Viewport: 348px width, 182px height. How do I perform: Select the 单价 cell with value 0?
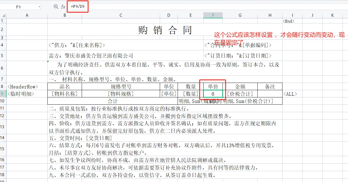(213, 94)
